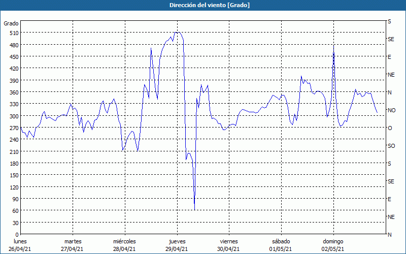The width and height of the screenshot is (406, 254).
Task: Select the date 28/04/21
Action: [x=124, y=249]
